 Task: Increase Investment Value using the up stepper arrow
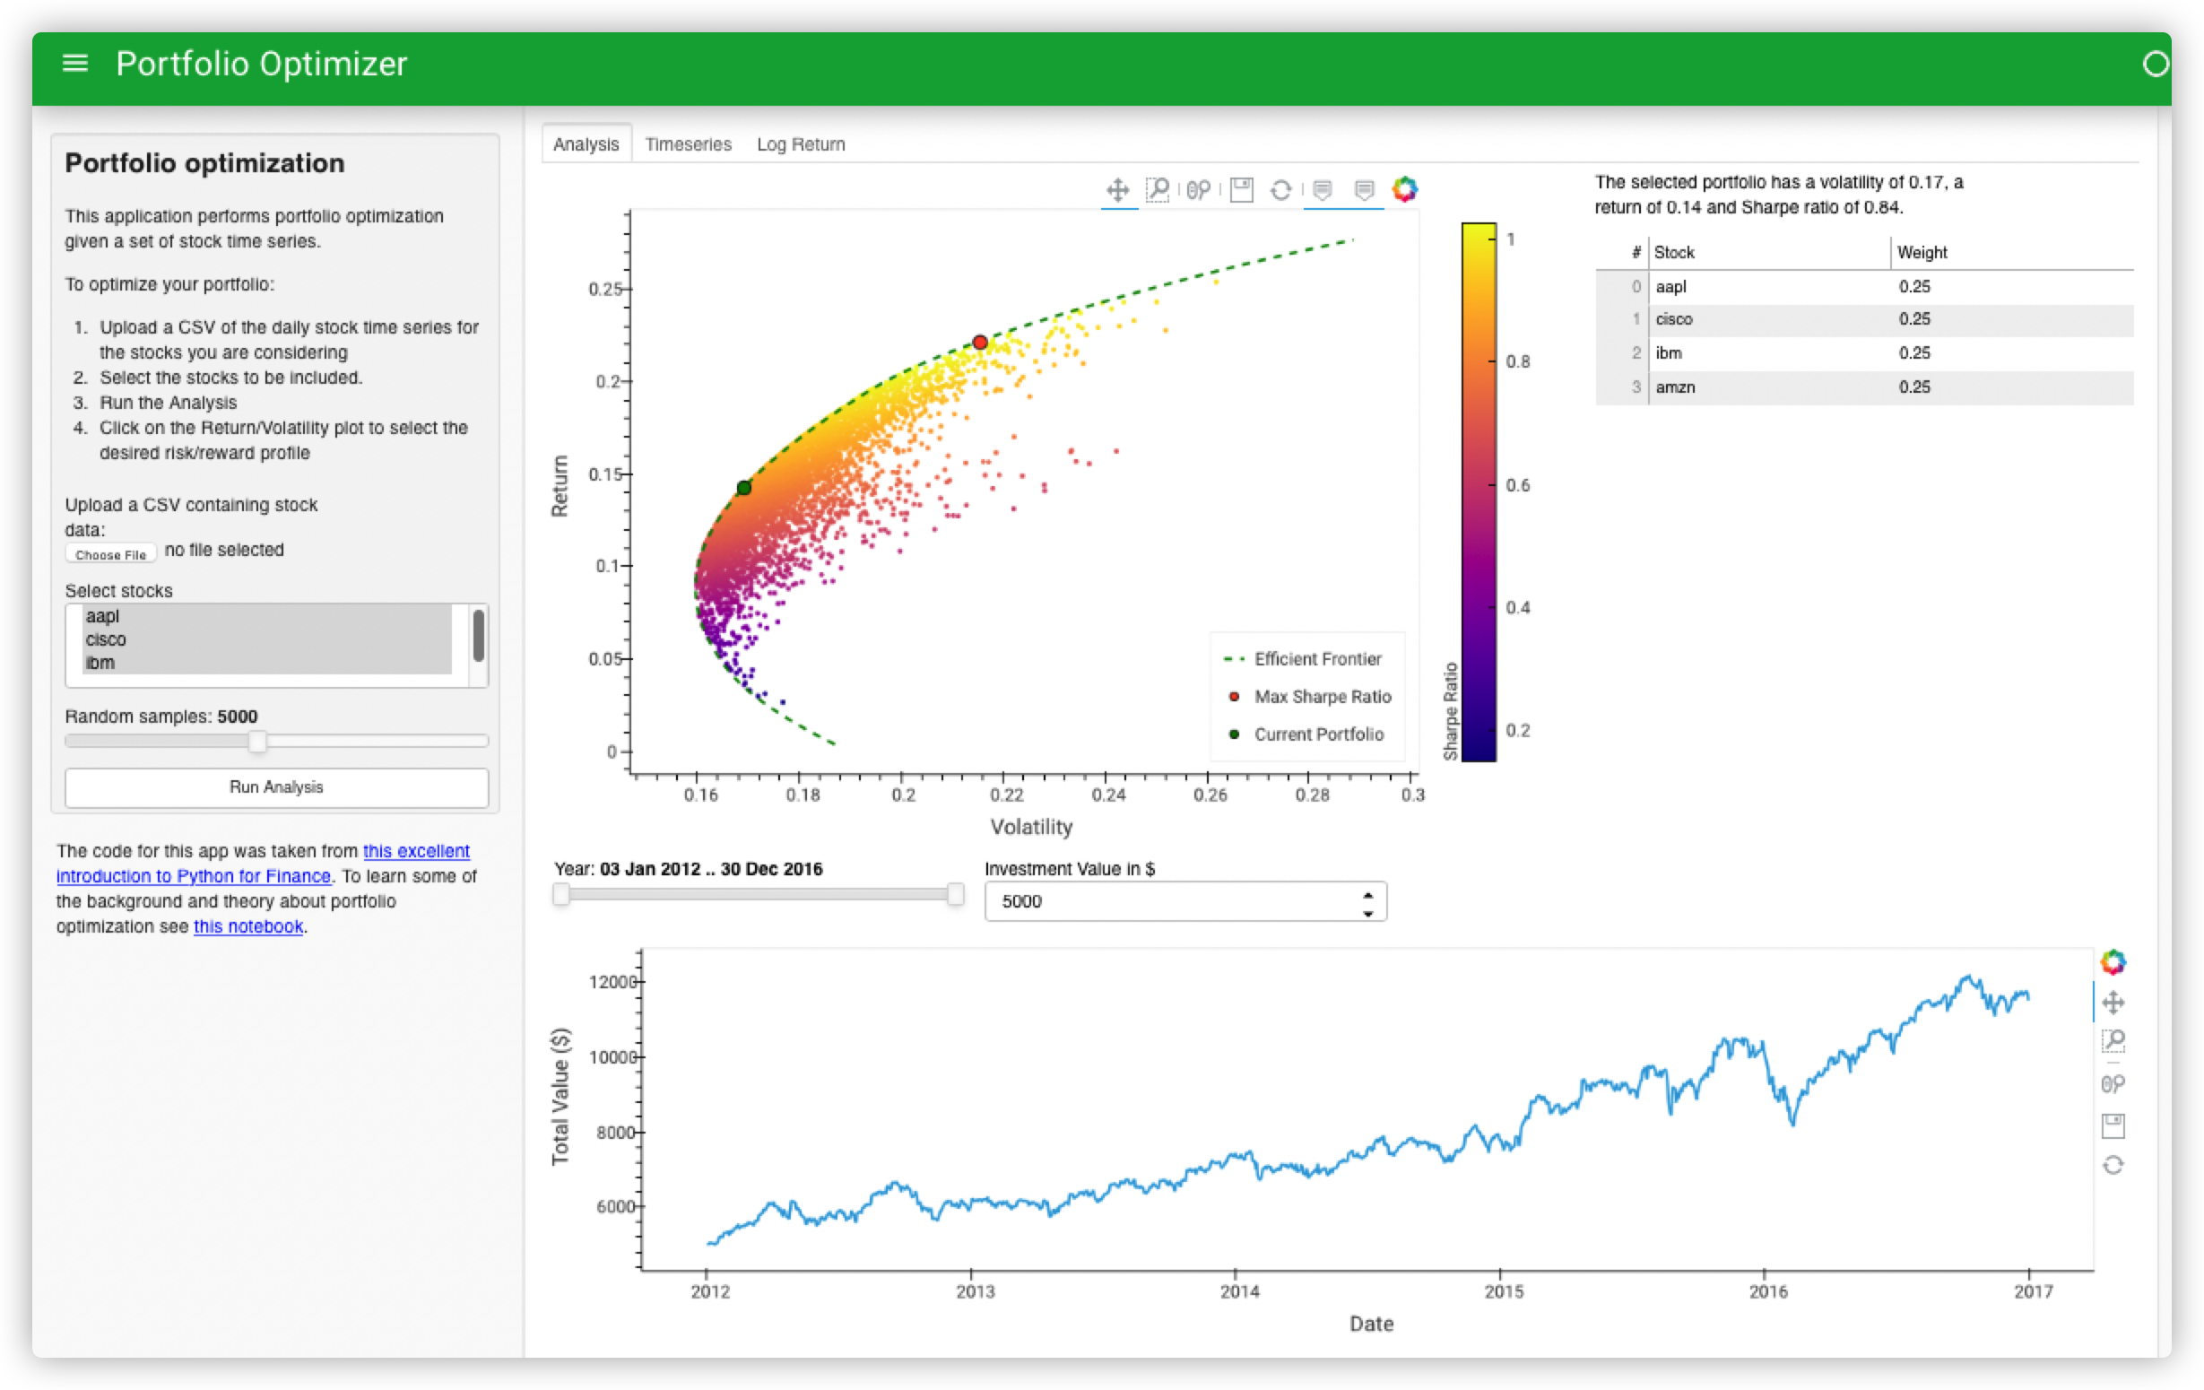(1367, 895)
